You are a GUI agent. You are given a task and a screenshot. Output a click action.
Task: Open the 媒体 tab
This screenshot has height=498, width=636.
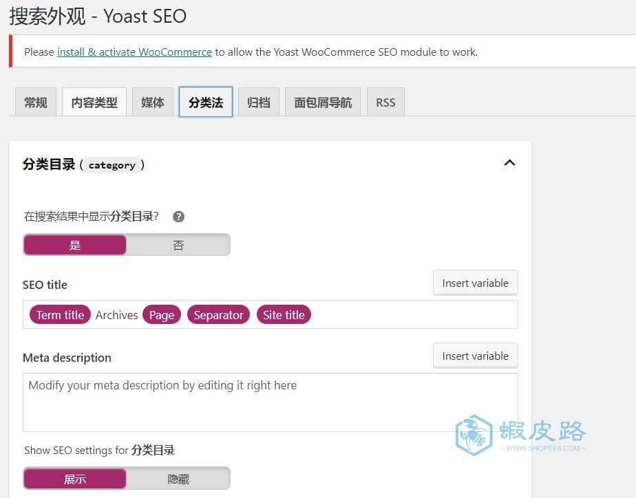tap(153, 102)
